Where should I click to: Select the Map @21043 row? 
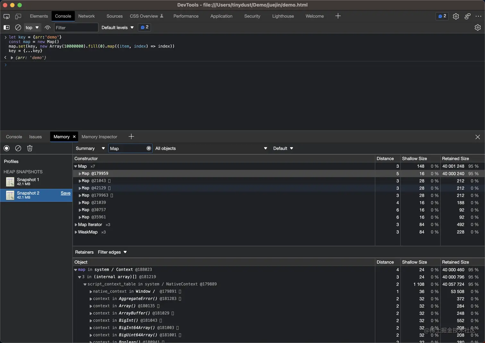279,181
